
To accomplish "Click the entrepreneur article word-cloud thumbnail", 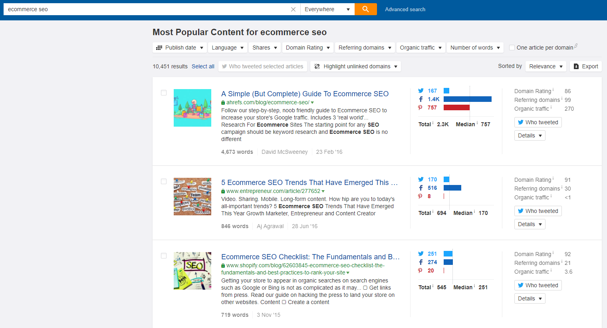I will click(192, 197).
